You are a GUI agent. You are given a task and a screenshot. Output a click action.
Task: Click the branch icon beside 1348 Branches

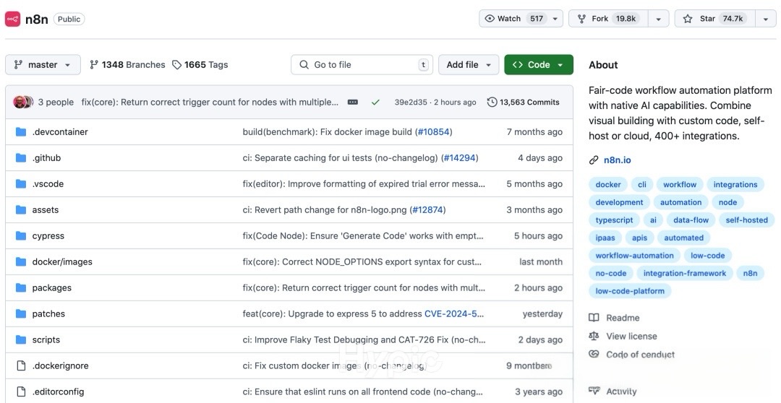pyautogui.click(x=93, y=65)
